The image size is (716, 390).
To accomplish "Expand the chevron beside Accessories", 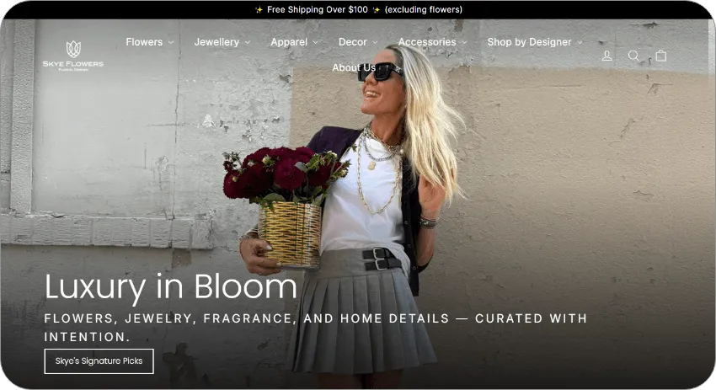I will coord(464,42).
